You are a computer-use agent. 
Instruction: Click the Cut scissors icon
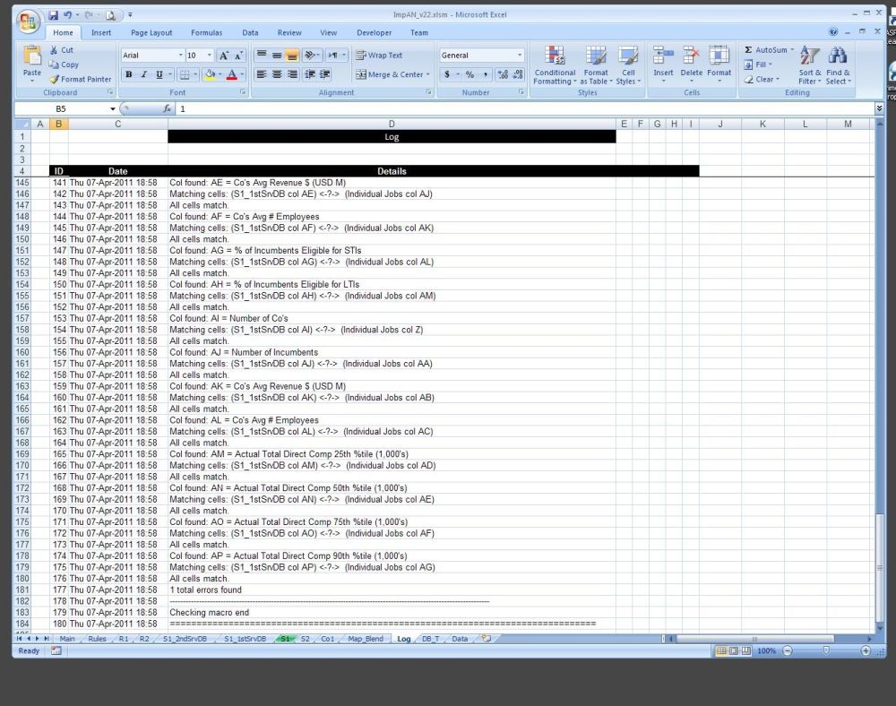[55, 50]
